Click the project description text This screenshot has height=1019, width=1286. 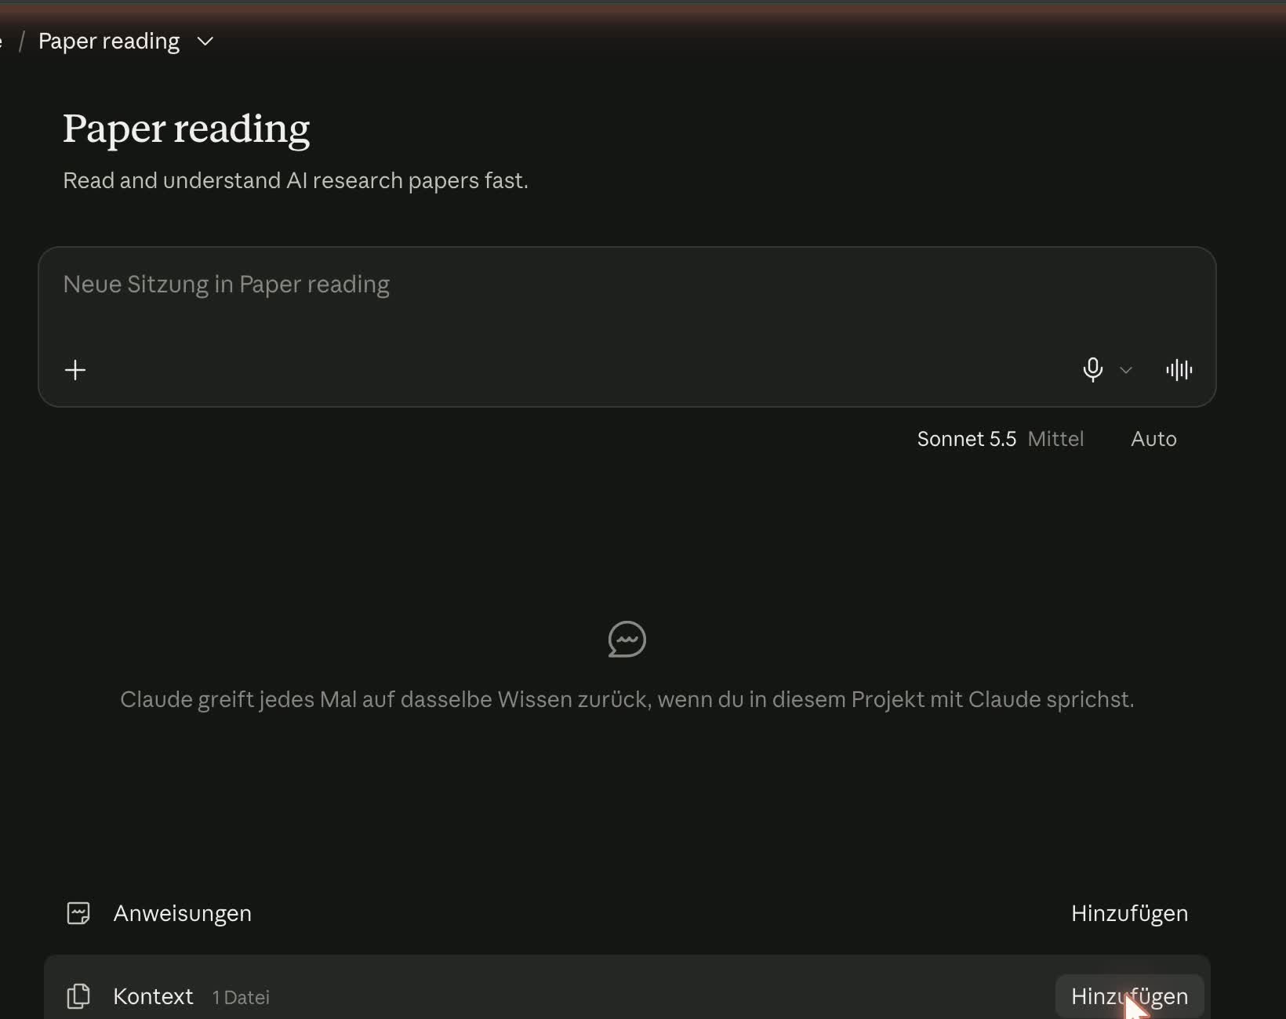coord(296,180)
